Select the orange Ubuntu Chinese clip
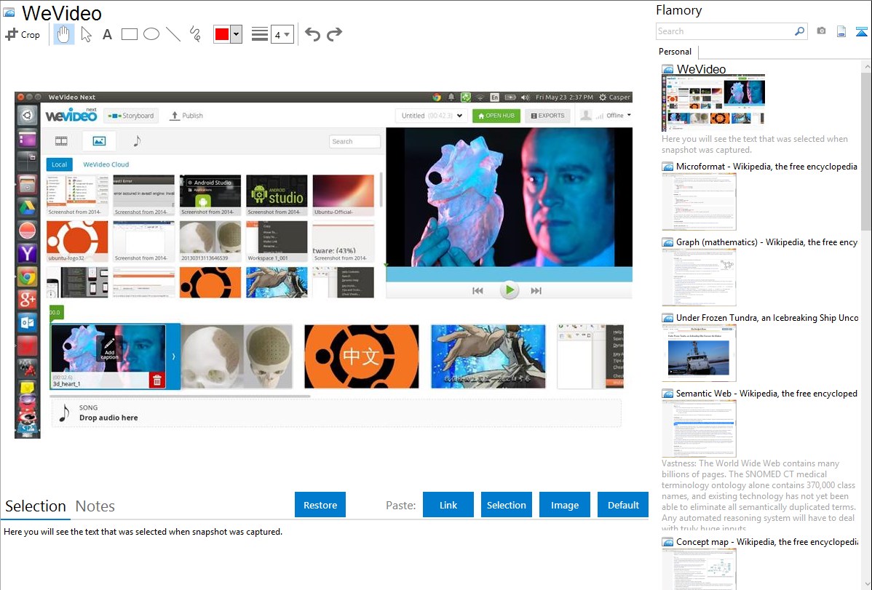 click(x=362, y=356)
